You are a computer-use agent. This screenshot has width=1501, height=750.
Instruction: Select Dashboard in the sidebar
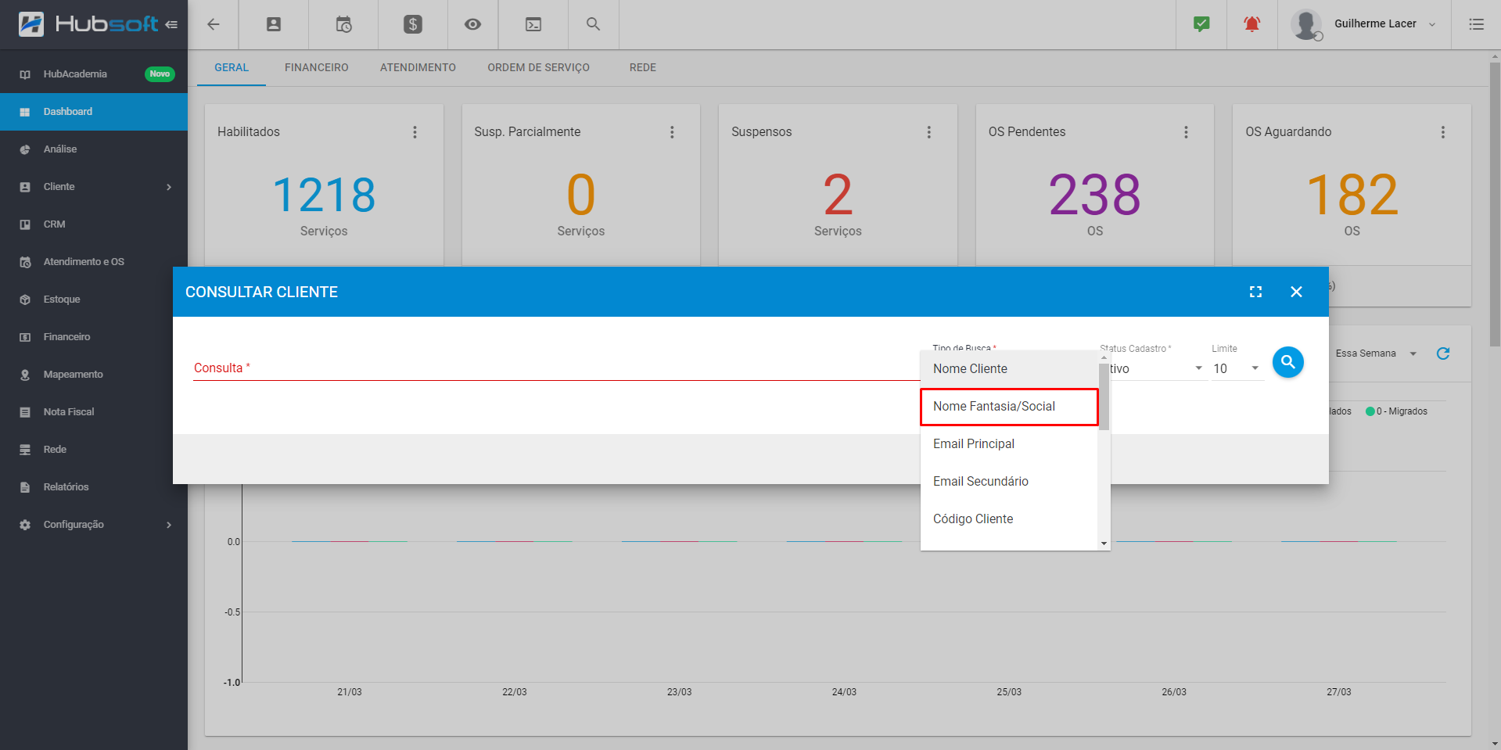pyautogui.click(x=94, y=112)
